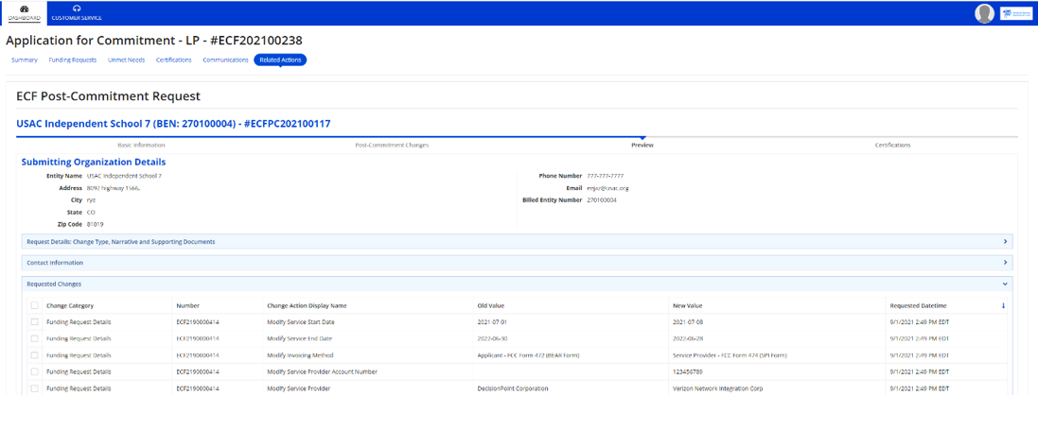Select phone number 777-777-7777
Screen dimensions: 1038x431
coord(605,176)
